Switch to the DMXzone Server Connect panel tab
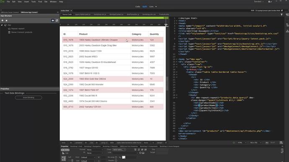The image size is (289, 162). (10, 12)
